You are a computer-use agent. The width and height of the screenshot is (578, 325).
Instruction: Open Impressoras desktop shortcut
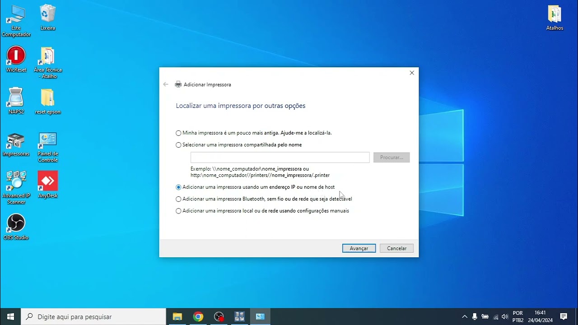coord(16,144)
